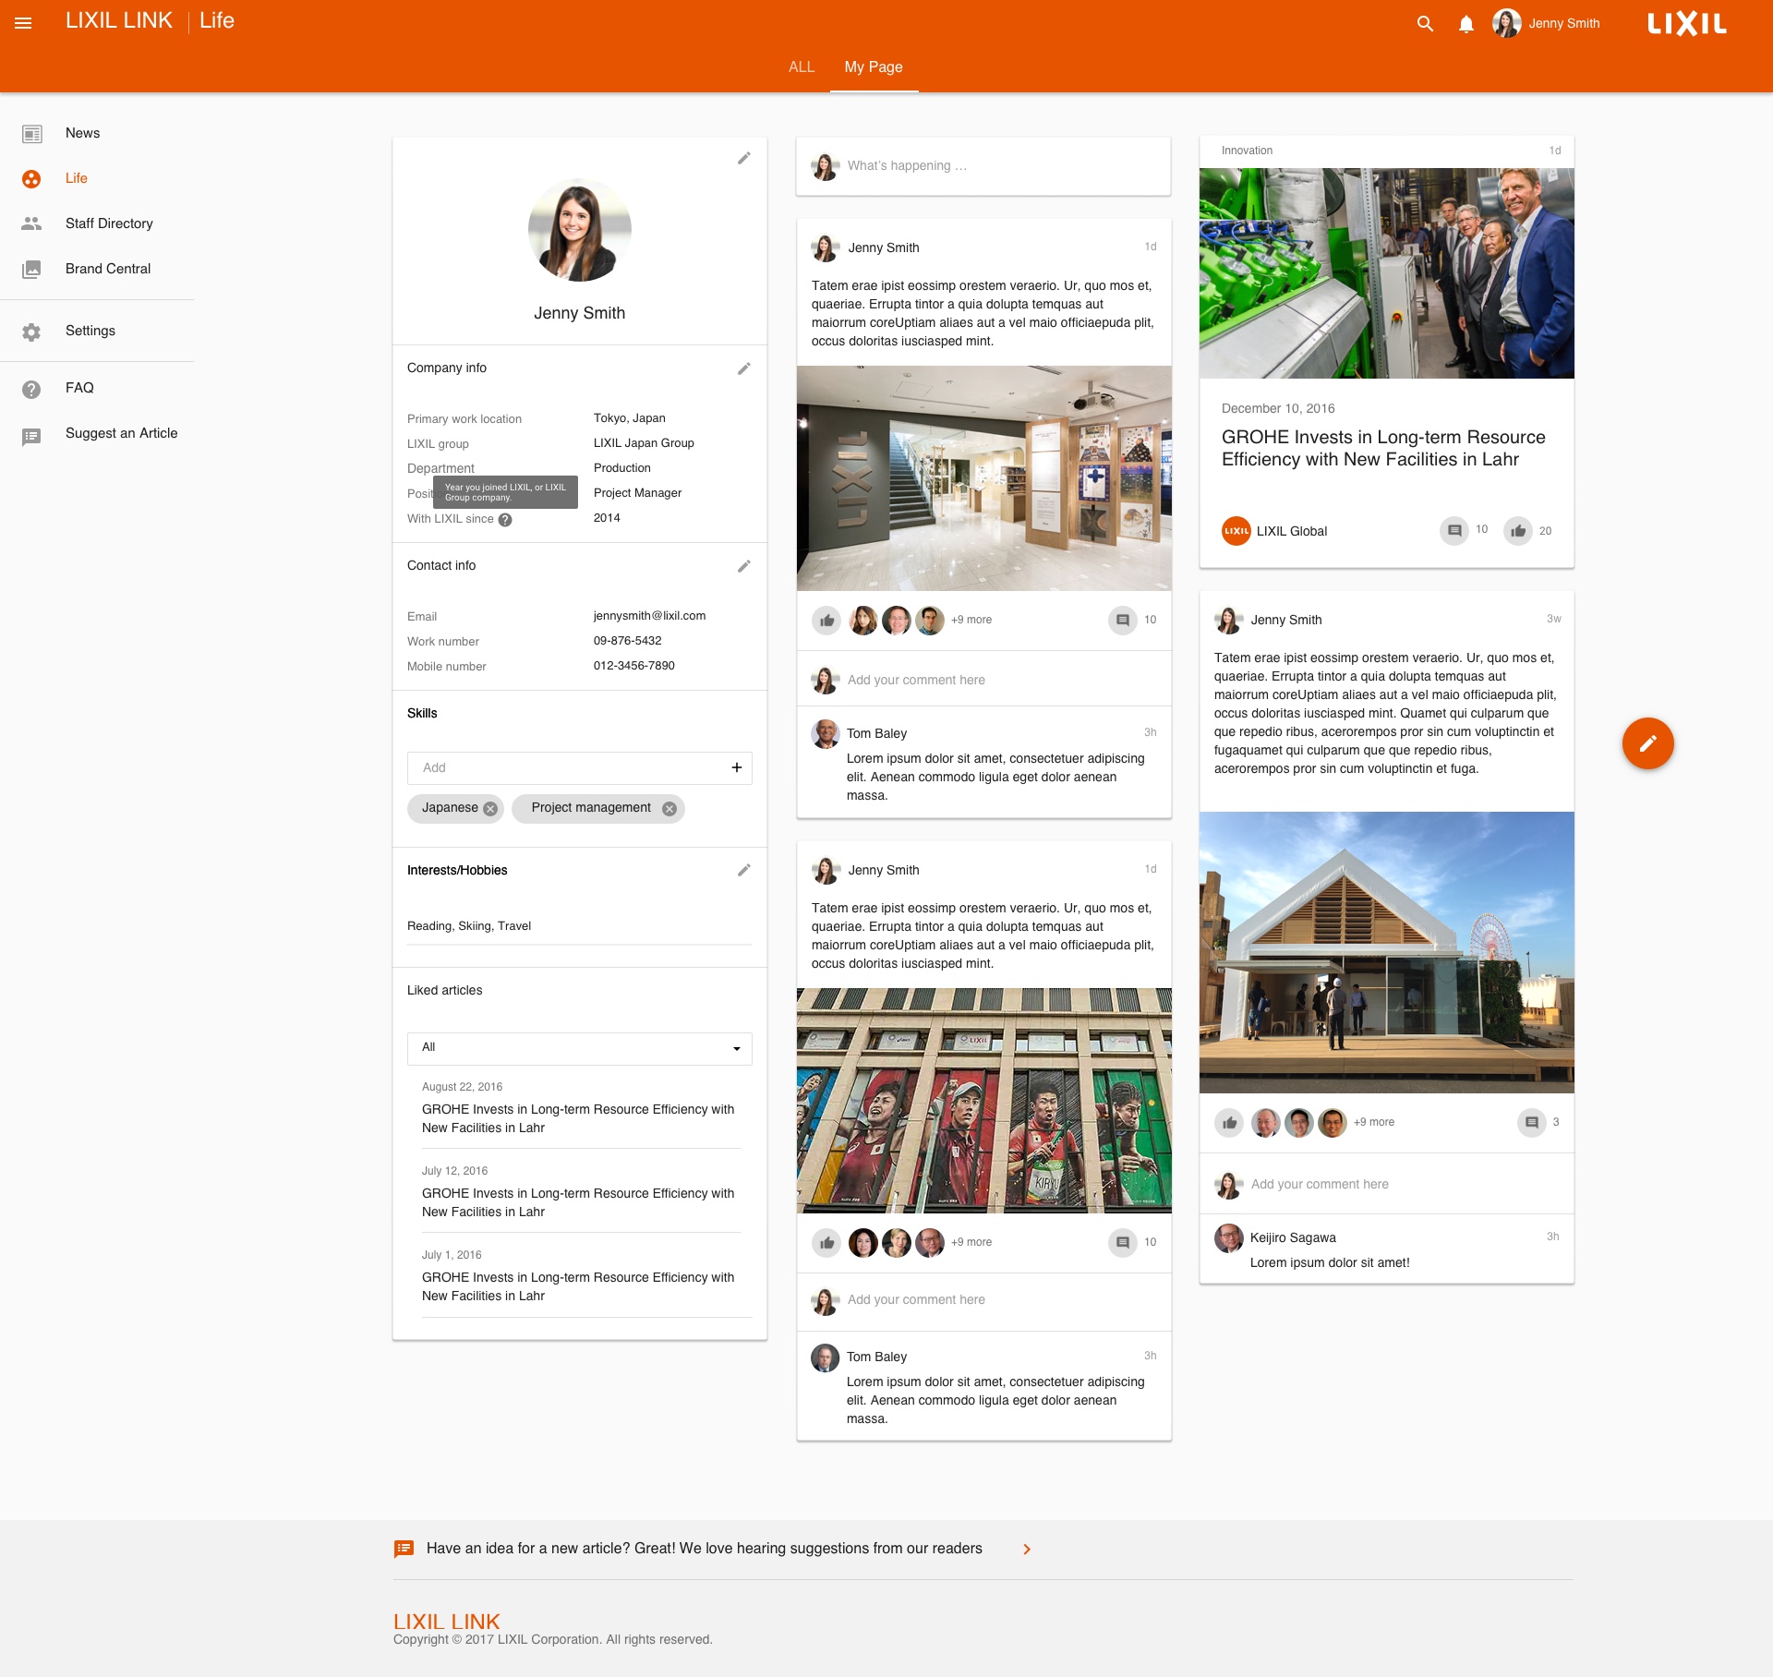This screenshot has height=1677, width=1773.
Task: Click the LIXIL Global author icon
Action: 1236,531
